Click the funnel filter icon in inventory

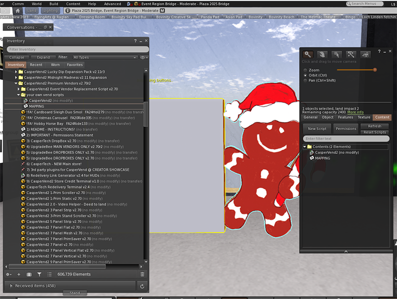tap(39, 274)
